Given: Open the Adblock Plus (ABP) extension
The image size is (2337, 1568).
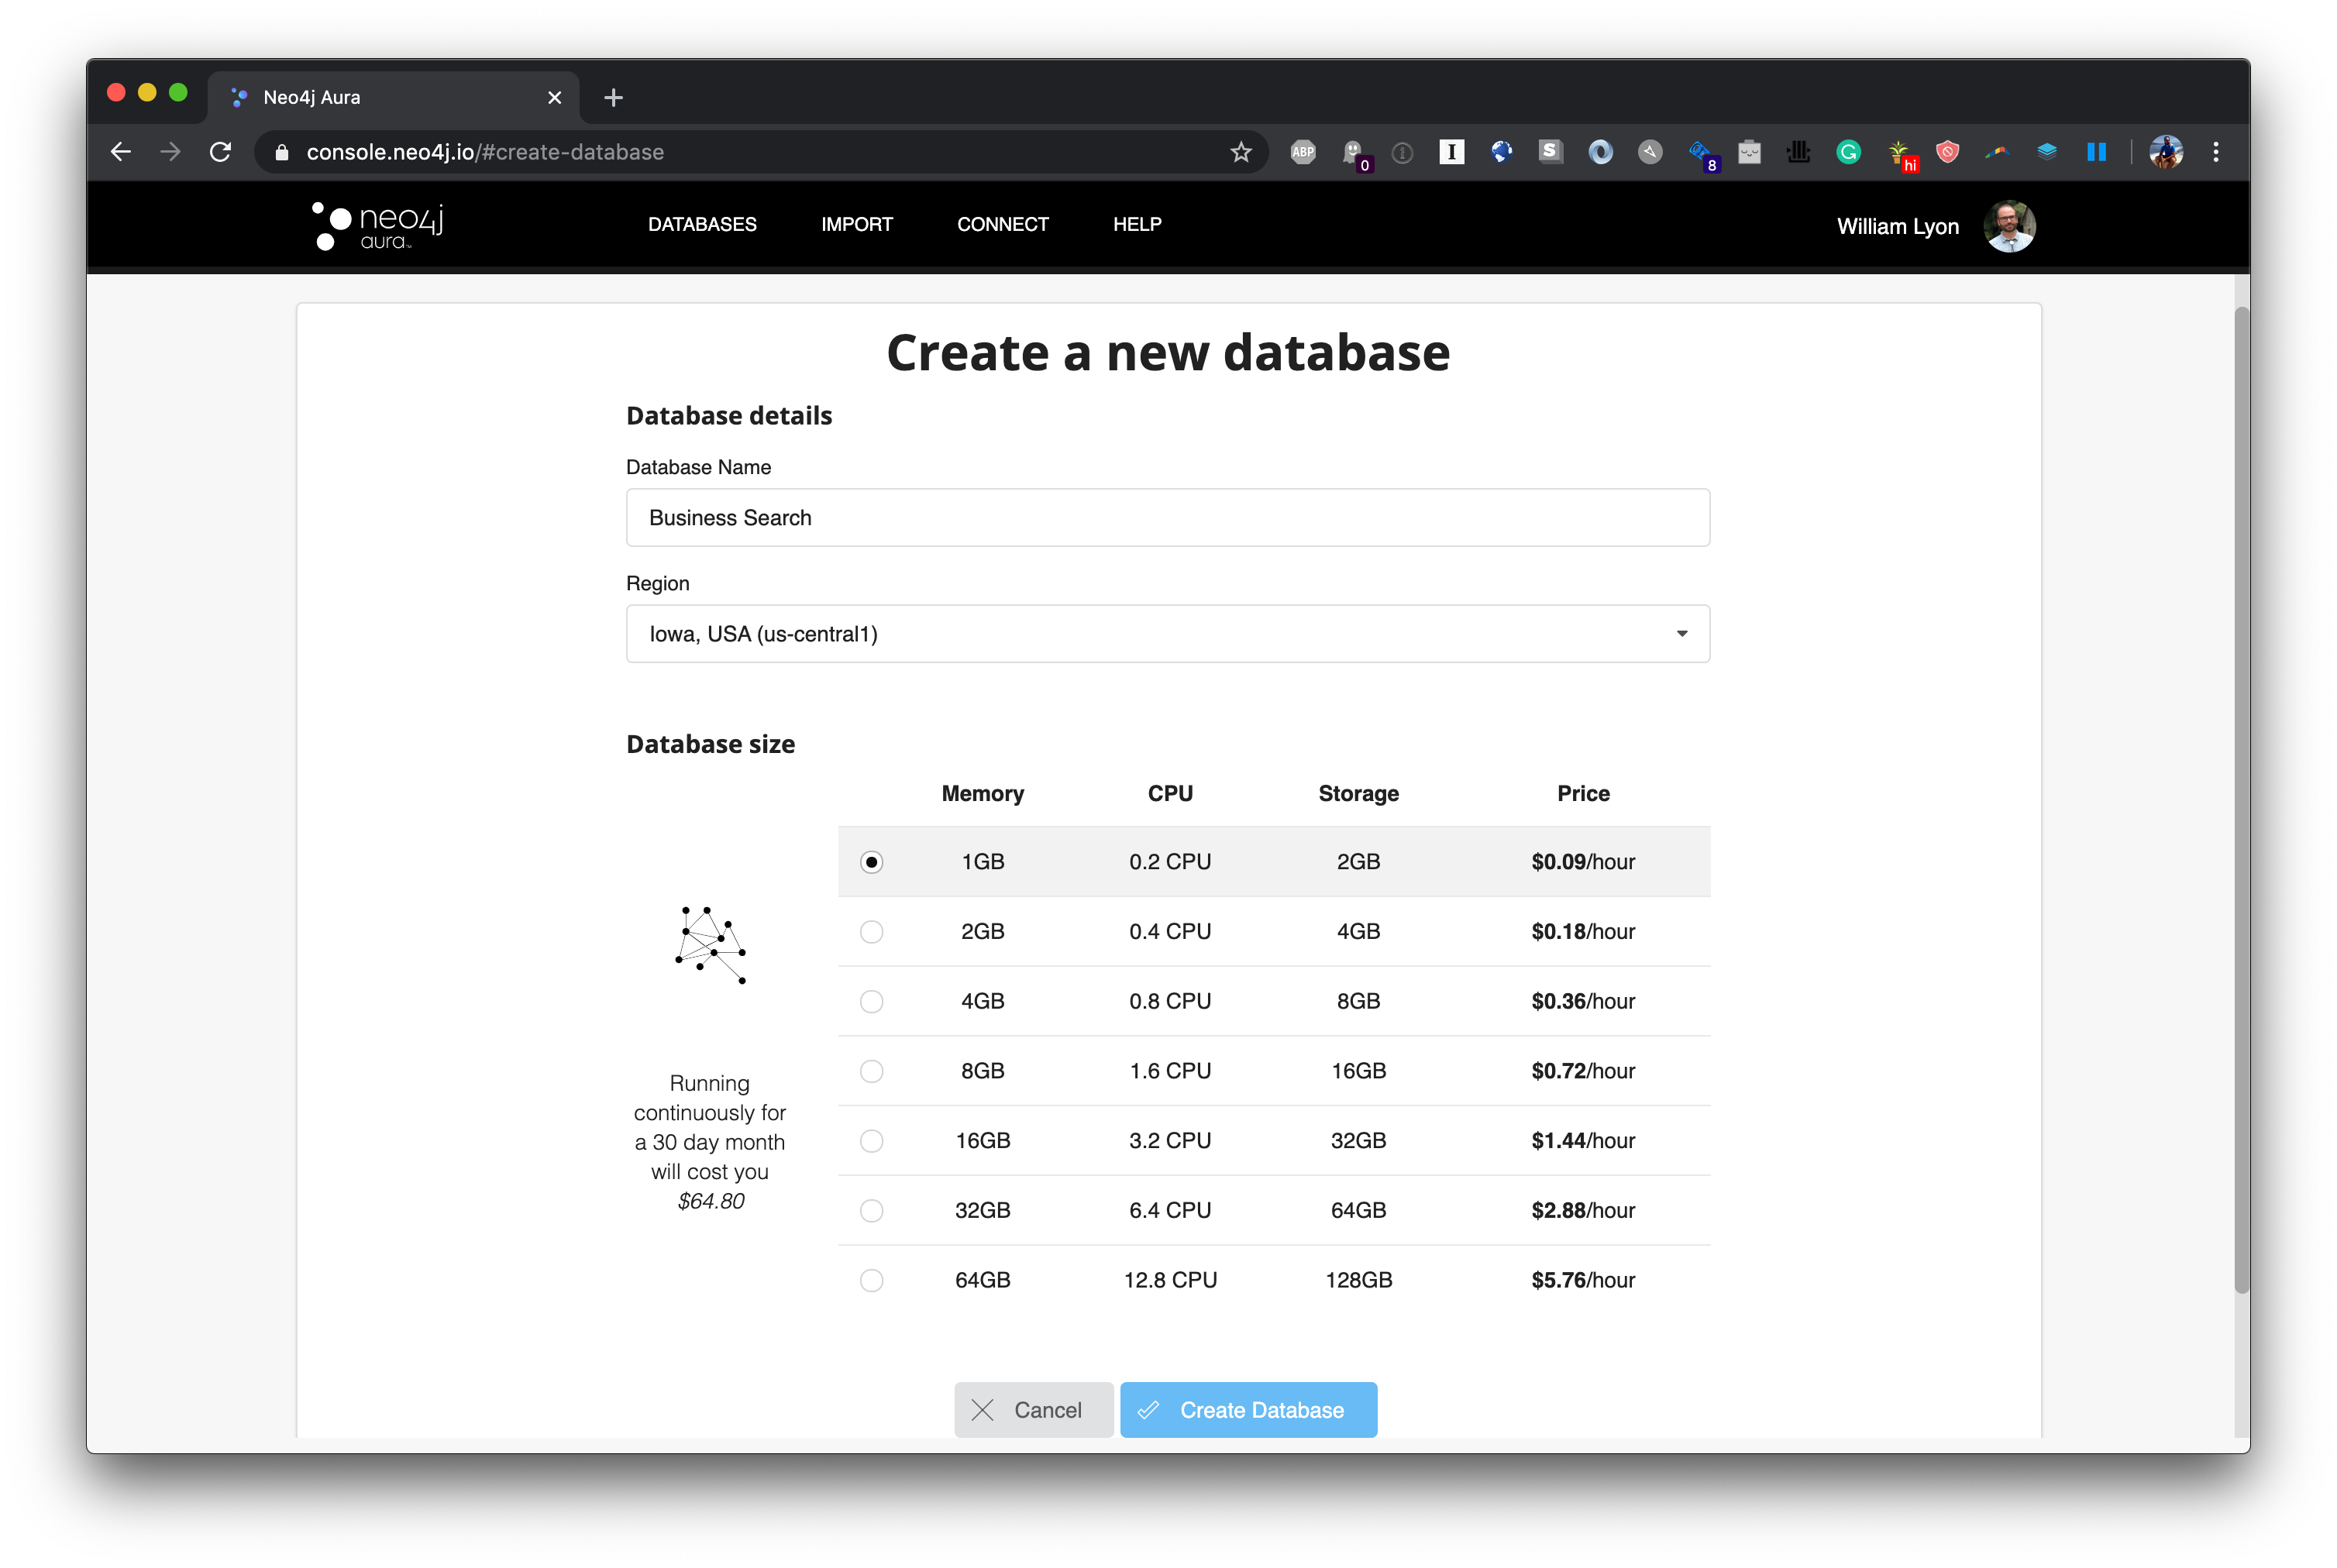Looking at the screenshot, I should tap(1303, 152).
